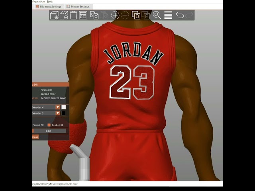The width and height of the screenshot is (255, 191).
Task: Click the black Extruder 3 color swatch
Action: tap(64, 113)
